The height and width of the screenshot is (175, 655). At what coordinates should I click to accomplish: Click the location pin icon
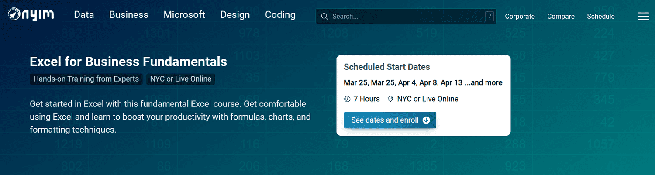point(391,99)
